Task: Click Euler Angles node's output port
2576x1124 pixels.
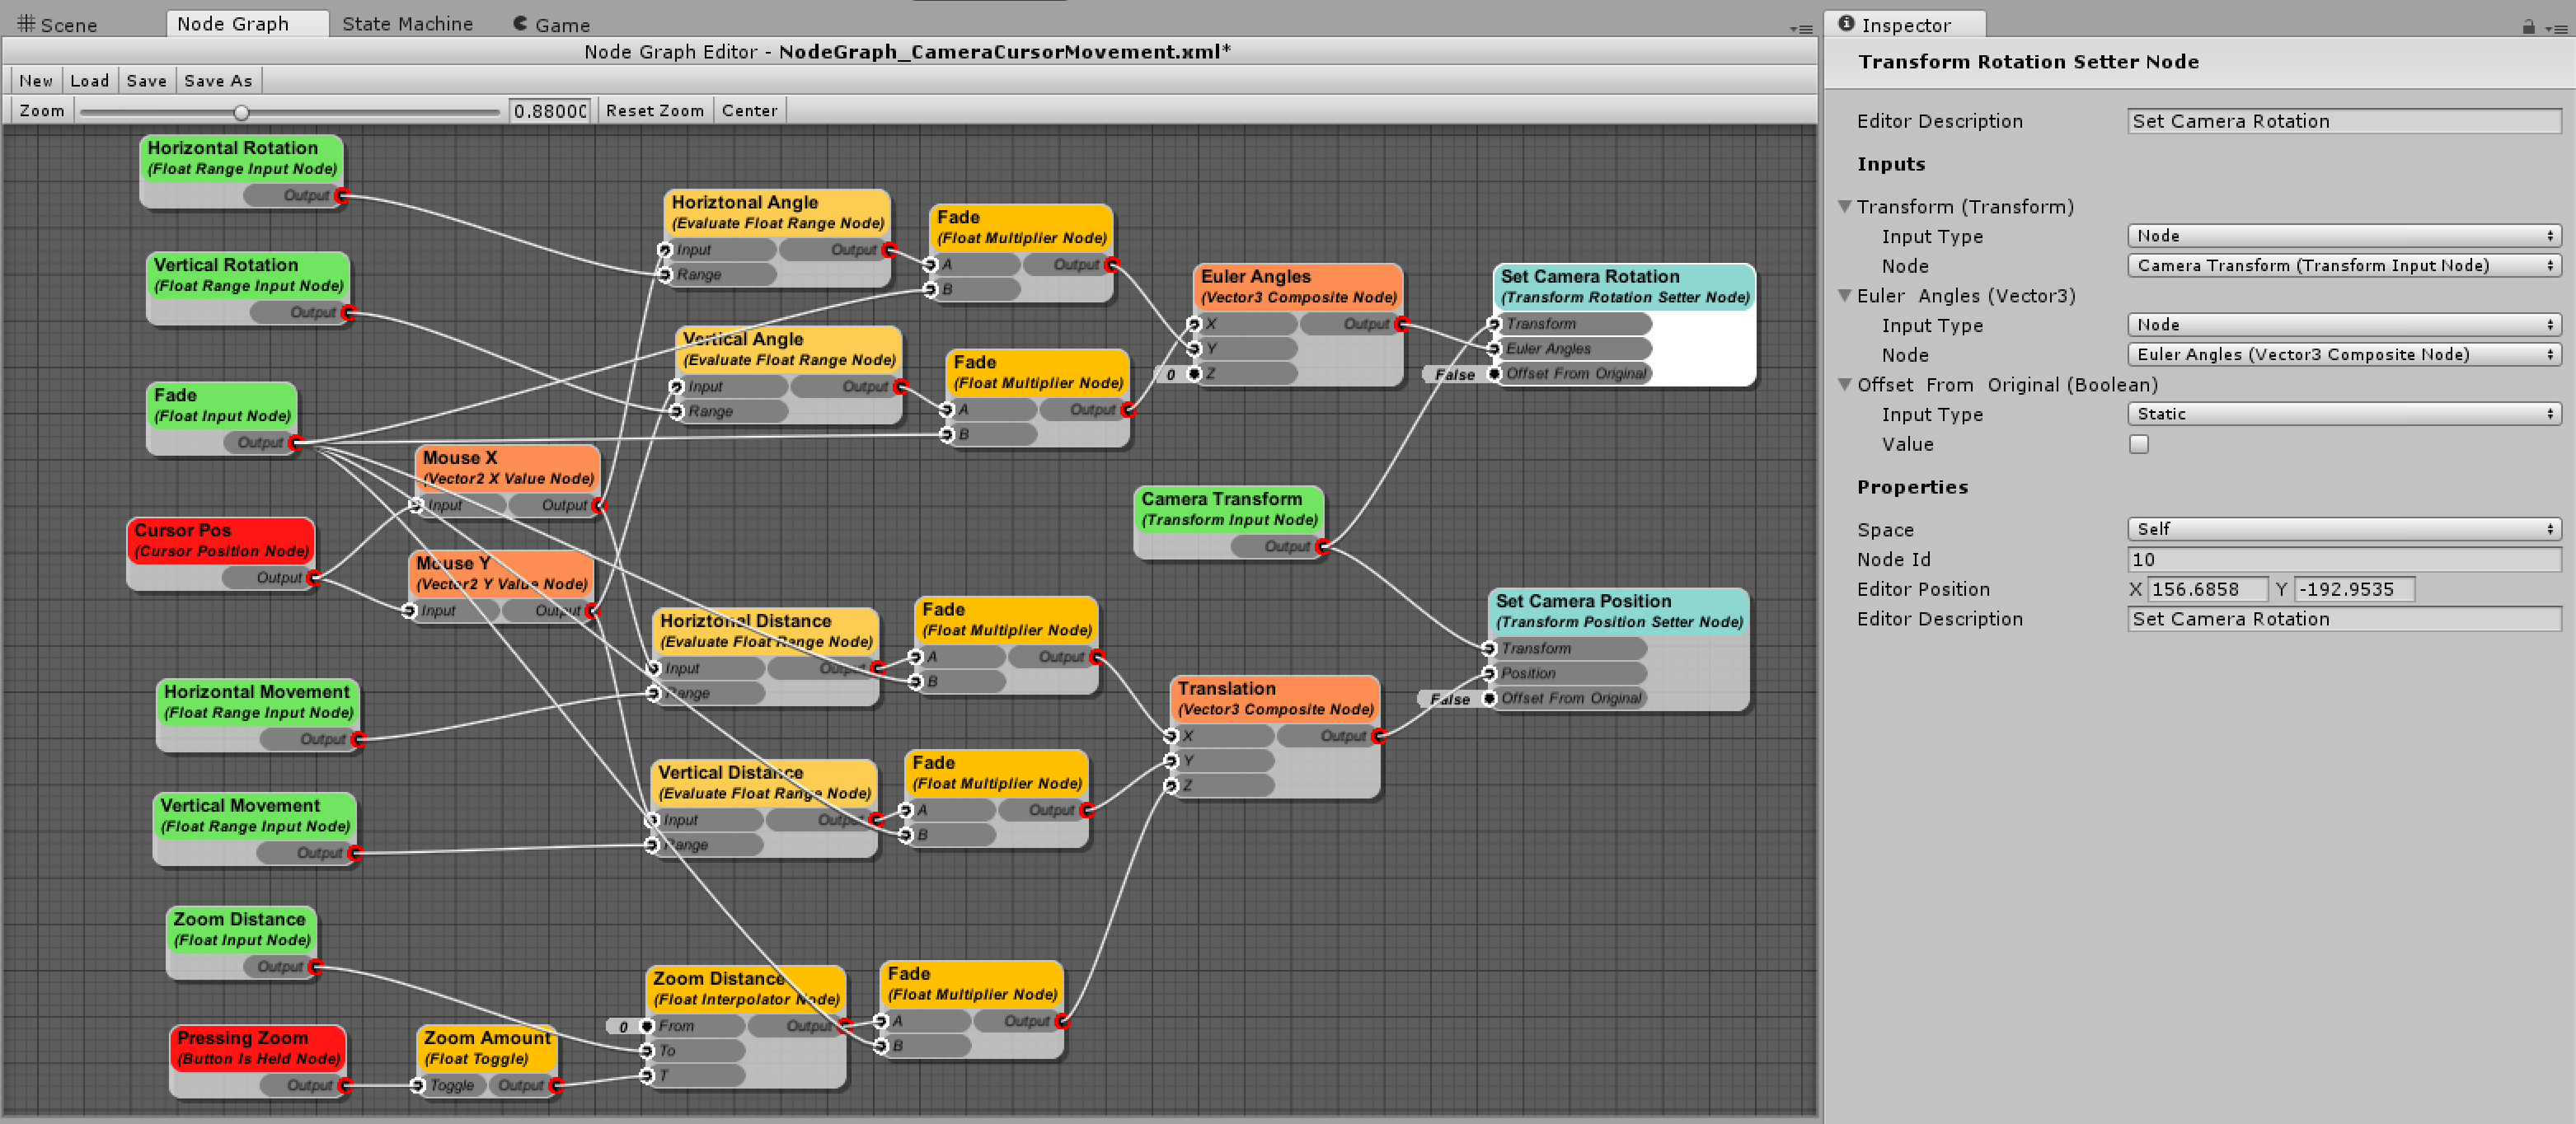Action: 1402,324
